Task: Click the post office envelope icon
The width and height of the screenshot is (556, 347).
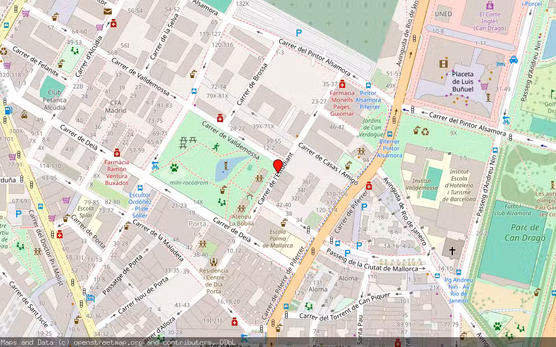Action: tap(108, 12)
